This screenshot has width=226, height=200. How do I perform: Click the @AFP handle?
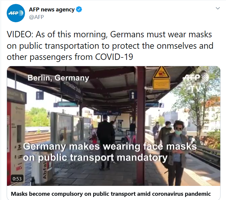click(36, 17)
